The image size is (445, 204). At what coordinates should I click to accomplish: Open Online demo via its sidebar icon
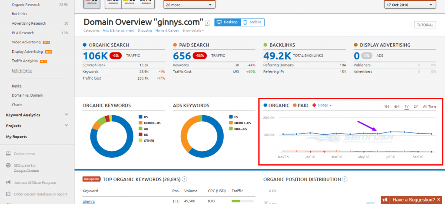pyautogui.click(x=8, y=154)
